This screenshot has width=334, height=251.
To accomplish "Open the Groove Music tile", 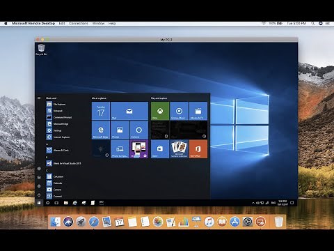I will pos(179,111).
